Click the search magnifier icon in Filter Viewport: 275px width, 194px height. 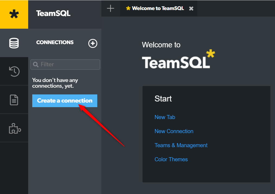coord(35,64)
